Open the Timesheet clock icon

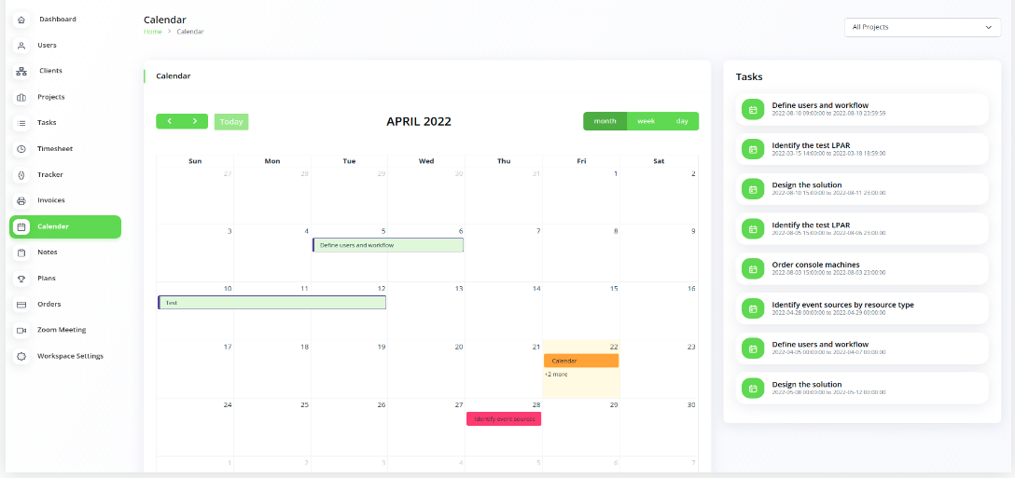pos(21,149)
